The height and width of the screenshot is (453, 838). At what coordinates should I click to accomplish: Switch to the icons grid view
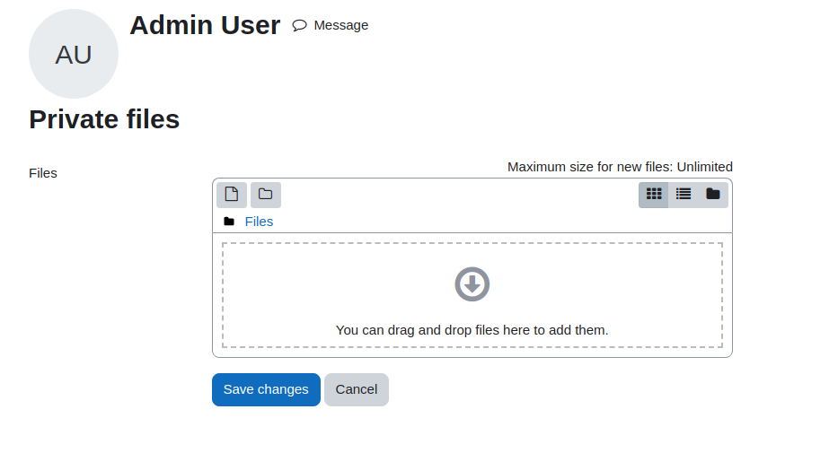tap(654, 195)
